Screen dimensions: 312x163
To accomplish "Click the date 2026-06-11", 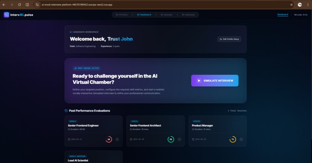I will [x=77, y=139].
